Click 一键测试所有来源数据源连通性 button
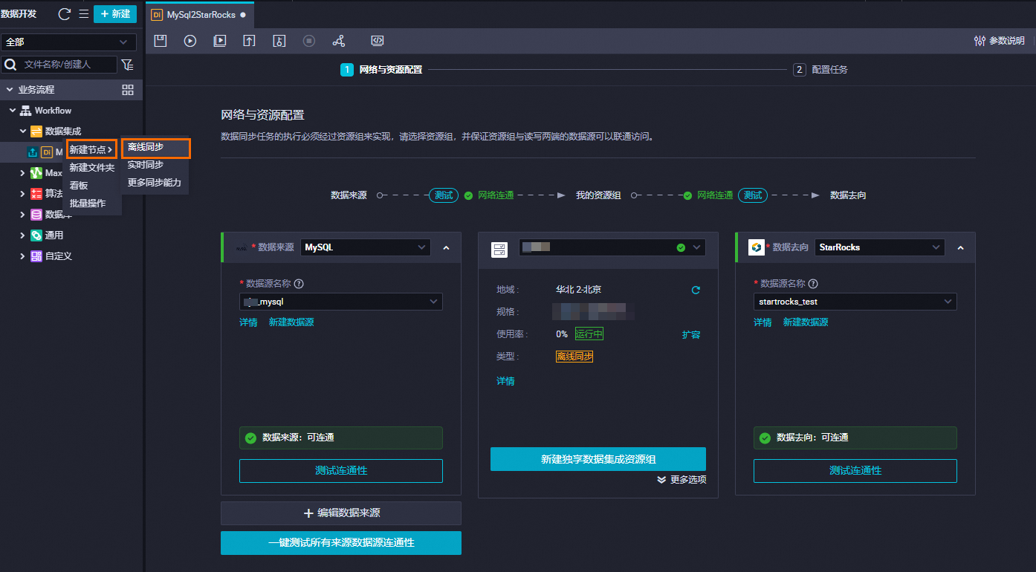 (x=341, y=543)
